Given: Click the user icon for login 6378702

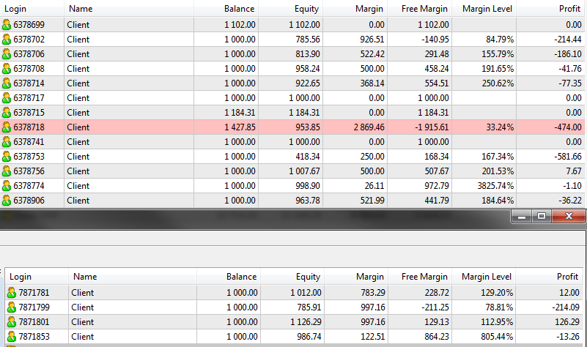Looking at the screenshot, I should pyautogui.click(x=7, y=40).
